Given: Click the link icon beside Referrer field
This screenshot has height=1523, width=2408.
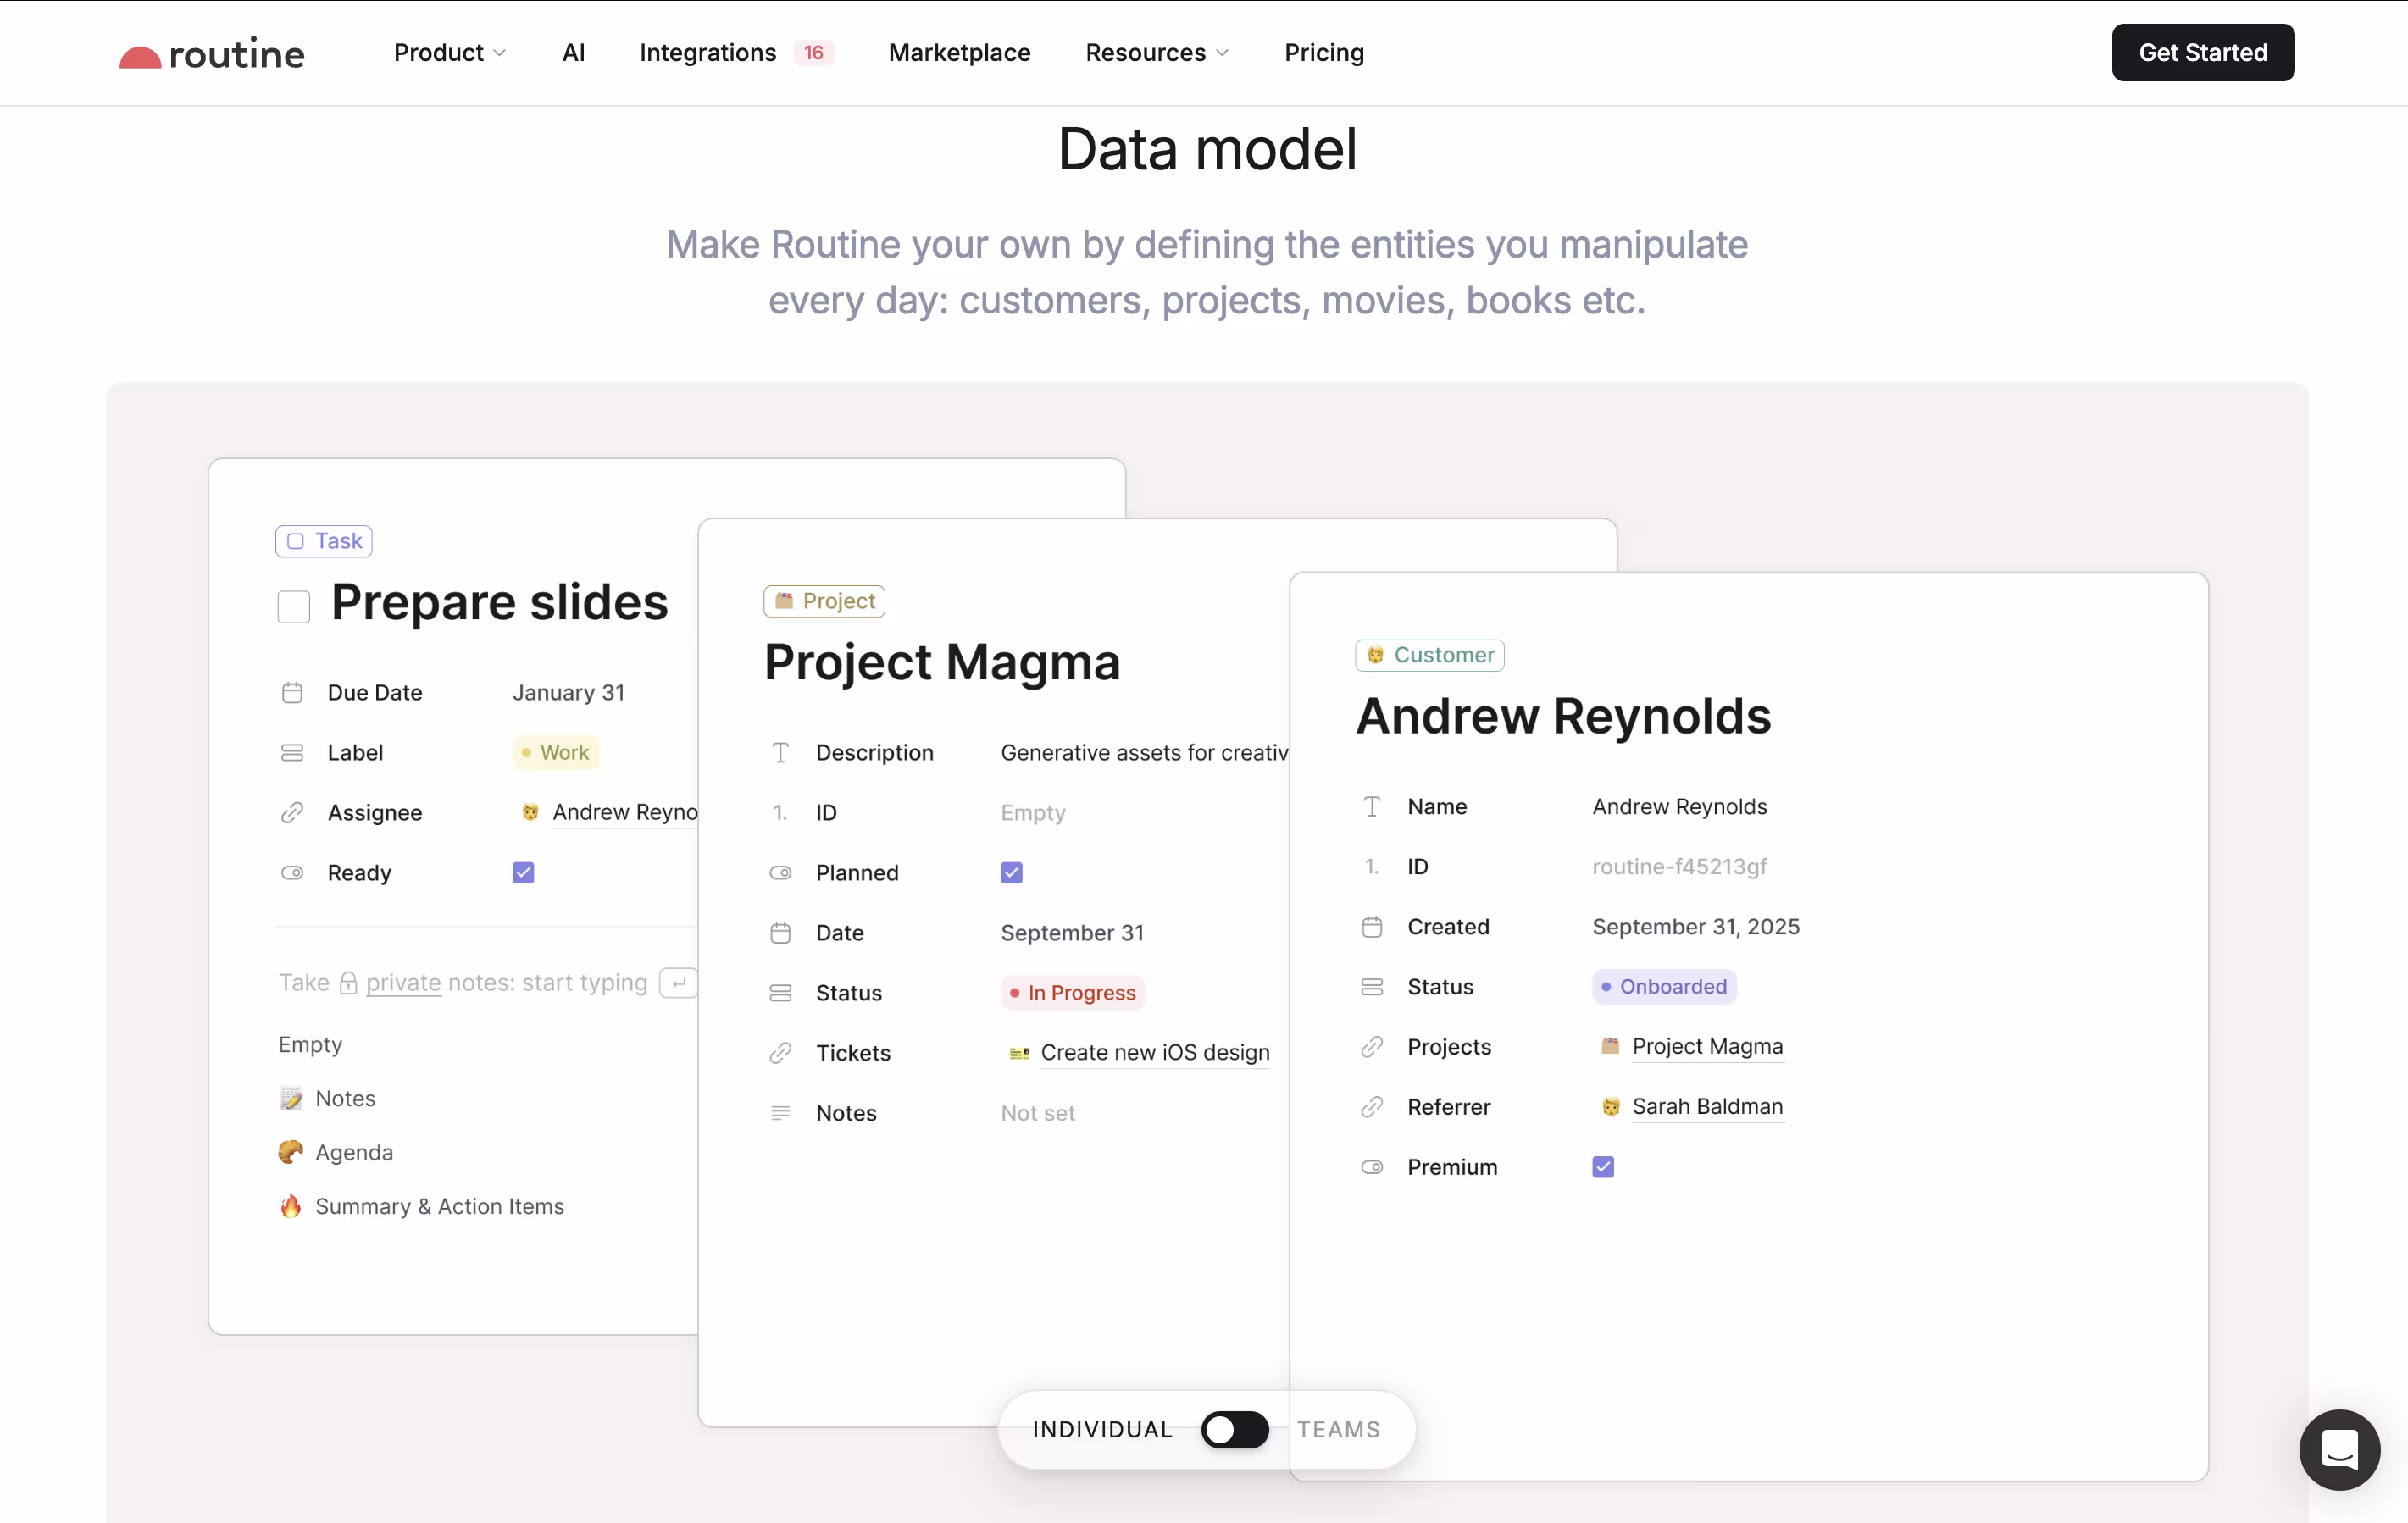Looking at the screenshot, I should 1372,1106.
